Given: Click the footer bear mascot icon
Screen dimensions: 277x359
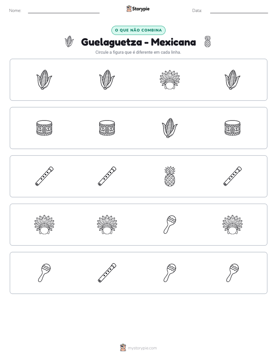Looking at the screenshot, I should coord(123,348).
